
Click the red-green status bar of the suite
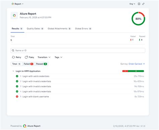[x=133, y=71]
